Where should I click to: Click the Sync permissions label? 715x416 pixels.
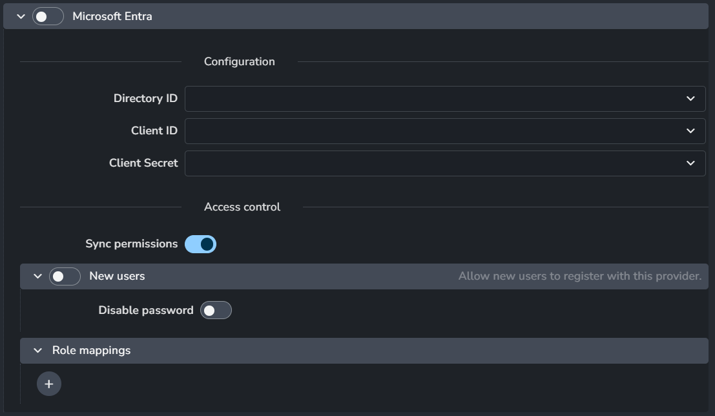pyautogui.click(x=131, y=244)
